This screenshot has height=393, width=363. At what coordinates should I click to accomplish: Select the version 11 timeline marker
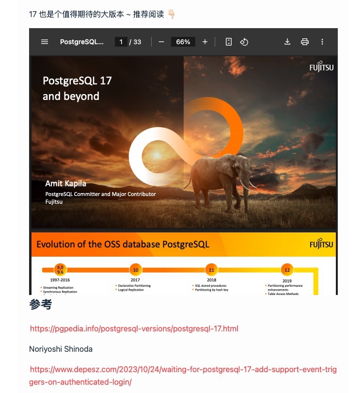pos(211,270)
